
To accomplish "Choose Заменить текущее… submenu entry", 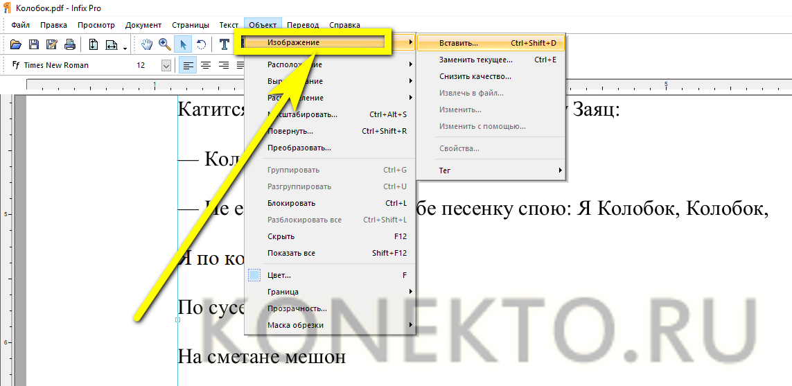I will click(491, 60).
